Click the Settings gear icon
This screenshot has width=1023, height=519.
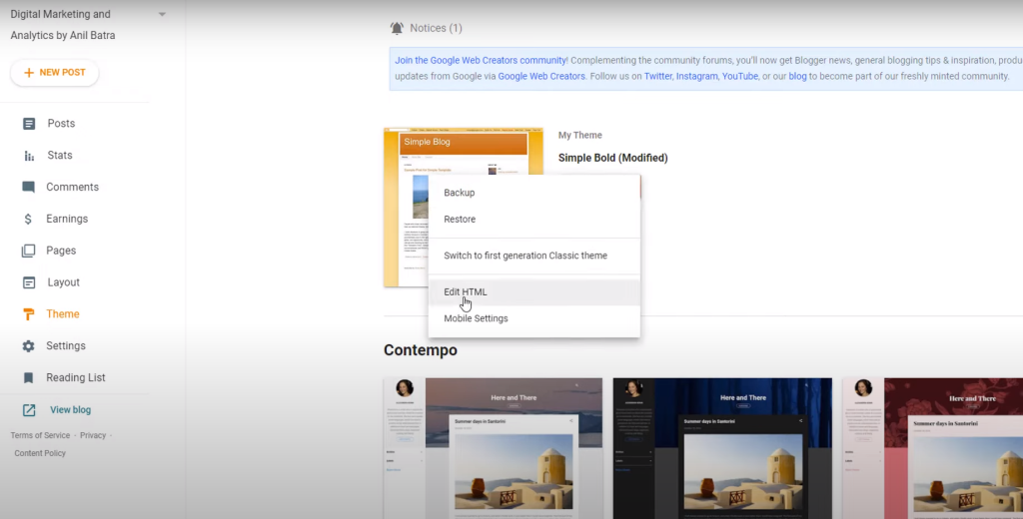click(29, 346)
